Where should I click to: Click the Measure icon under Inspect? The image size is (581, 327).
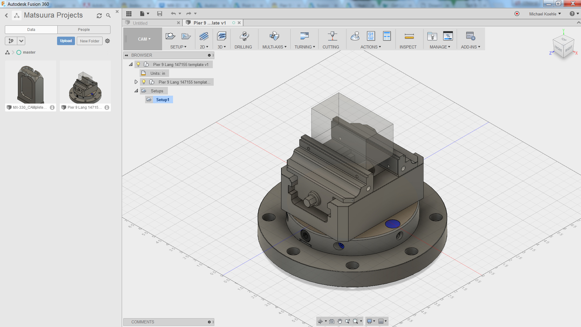(x=409, y=36)
